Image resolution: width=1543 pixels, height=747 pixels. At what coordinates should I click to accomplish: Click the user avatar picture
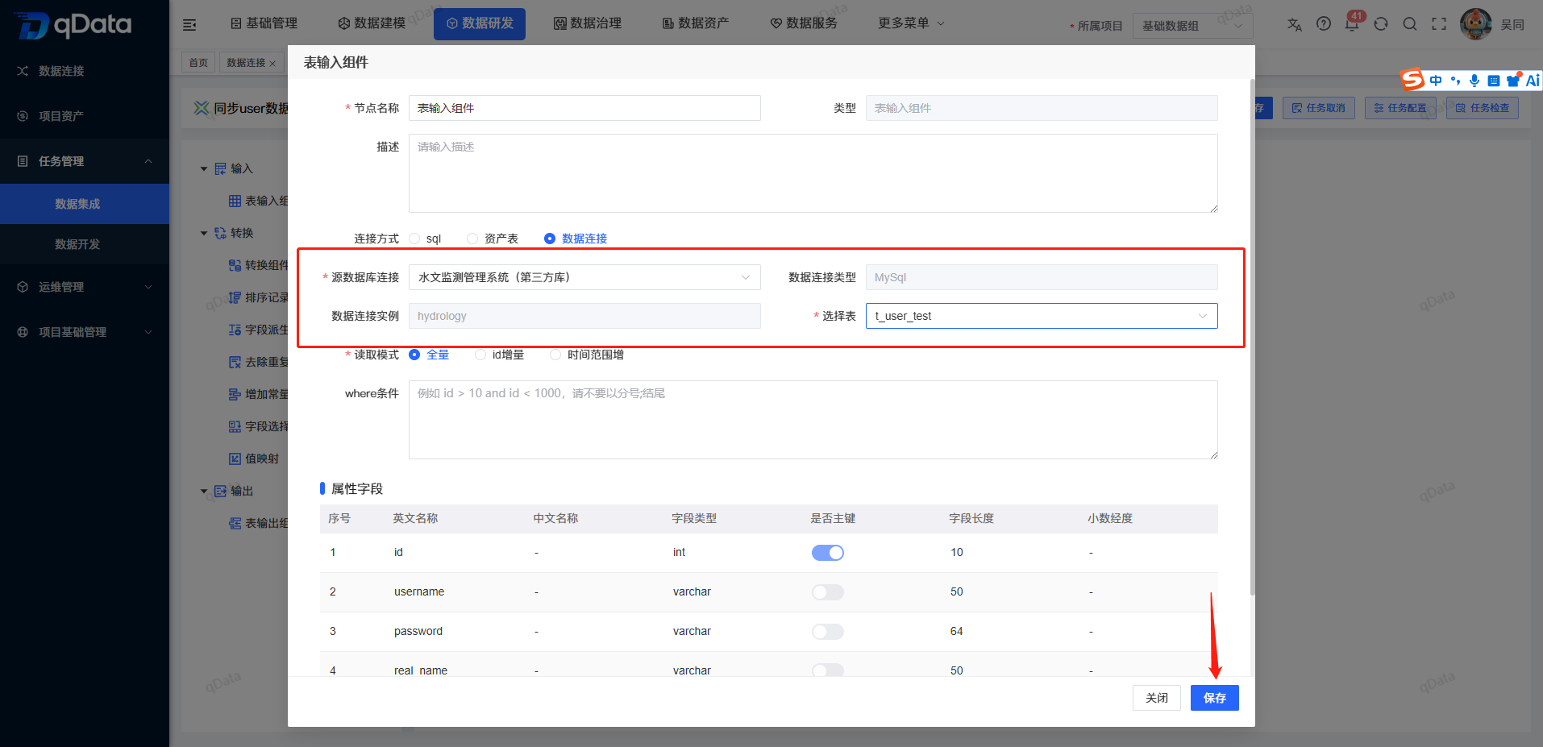click(x=1475, y=24)
